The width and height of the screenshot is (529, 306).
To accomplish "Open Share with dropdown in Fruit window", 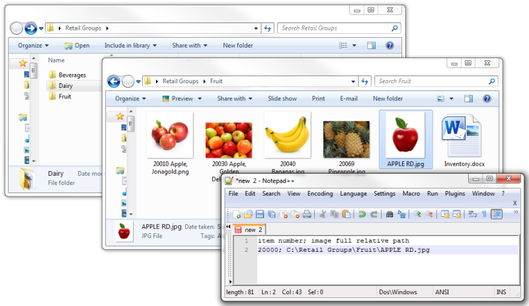I will (x=235, y=98).
